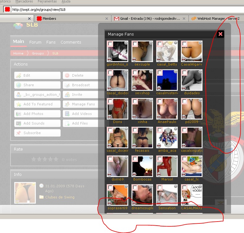Image resolution: width=244 pixels, height=233 pixels.
Task: Click the Add Videos icon
Action: (x=67, y=114)
